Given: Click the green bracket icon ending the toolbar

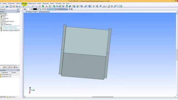Looking at the screenshot, I should (x=121, y=6).
